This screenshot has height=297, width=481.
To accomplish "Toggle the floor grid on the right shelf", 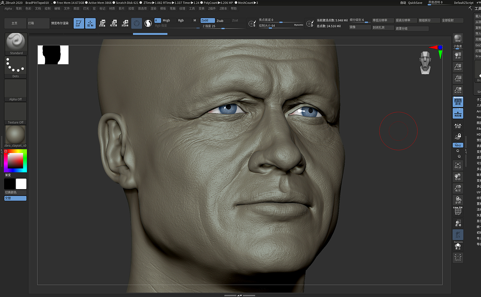I will tap(457, 113).
